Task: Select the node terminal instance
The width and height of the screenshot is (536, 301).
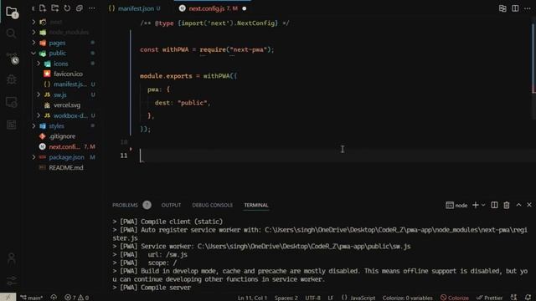Action: pos(456,205)
